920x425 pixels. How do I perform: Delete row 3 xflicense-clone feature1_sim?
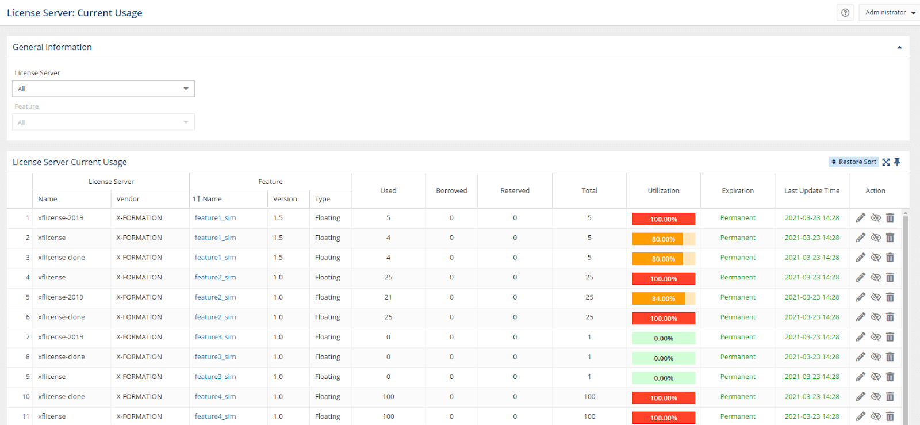pos(890,258)
